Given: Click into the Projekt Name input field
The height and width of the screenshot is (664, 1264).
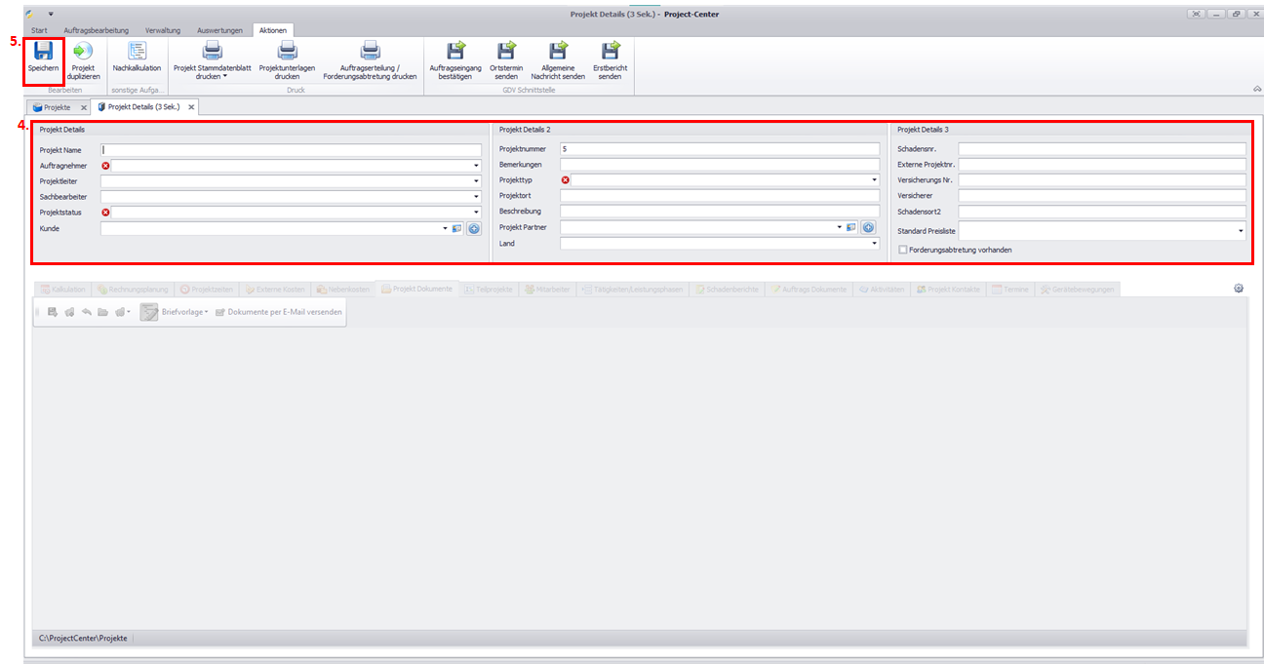Looking at the screenshot, I should point(291,150).
